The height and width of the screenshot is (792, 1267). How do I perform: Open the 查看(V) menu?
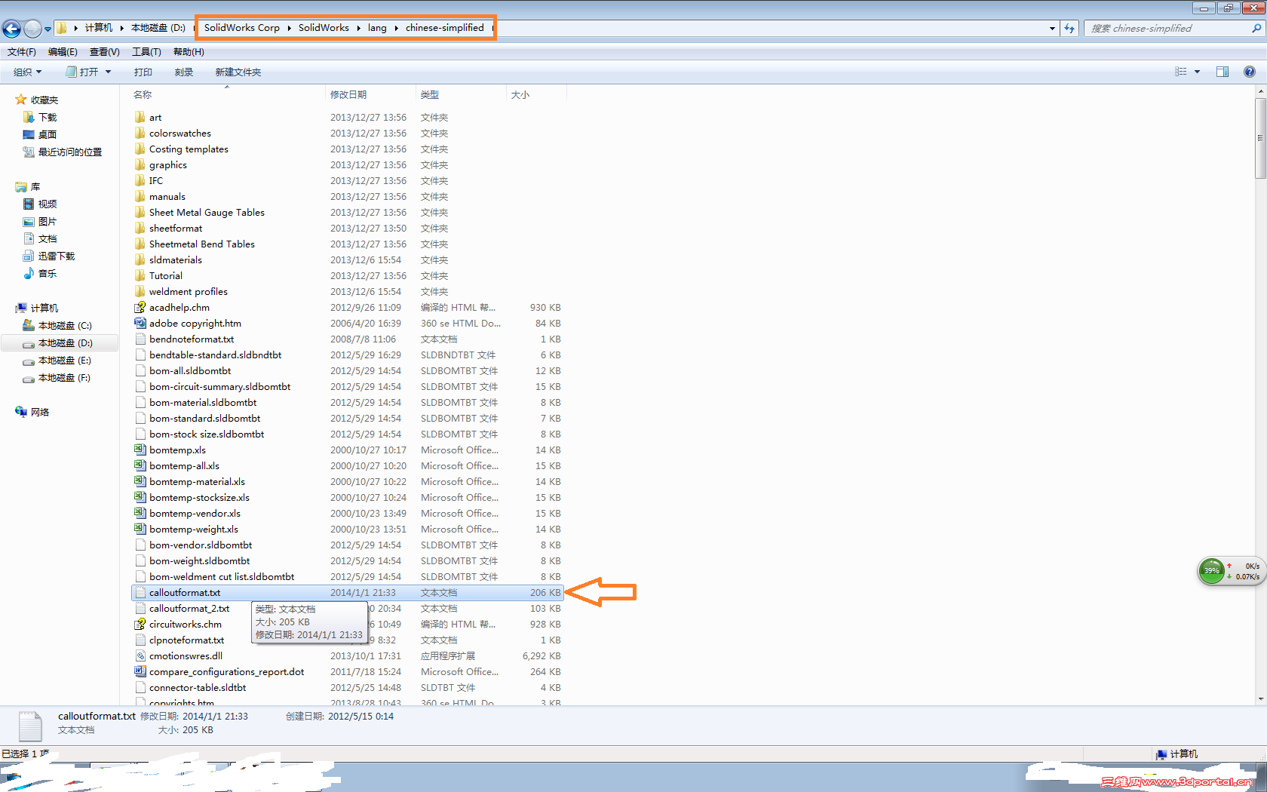click(104, 52)
